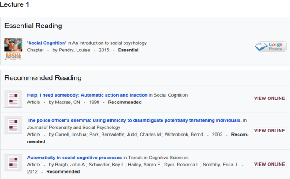Click the 'Recommended' label on the Macrae article

pos(124,102)
